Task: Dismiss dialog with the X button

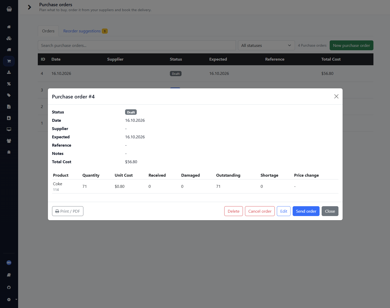Action: [336, 96]
